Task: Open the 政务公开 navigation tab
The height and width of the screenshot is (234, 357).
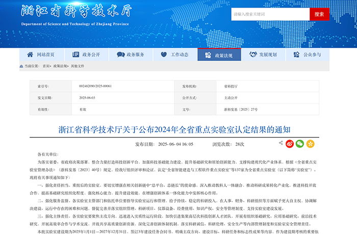Action: coord(87,55)
